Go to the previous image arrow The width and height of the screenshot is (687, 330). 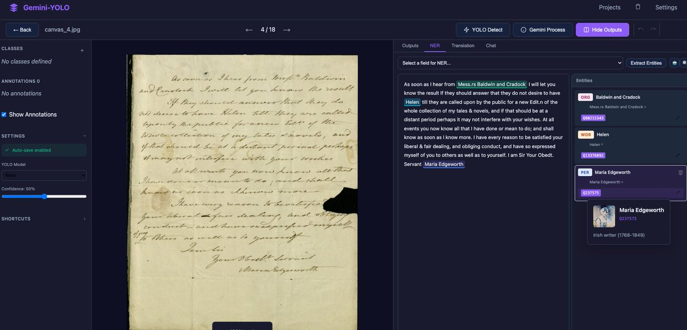click(249, 30)
